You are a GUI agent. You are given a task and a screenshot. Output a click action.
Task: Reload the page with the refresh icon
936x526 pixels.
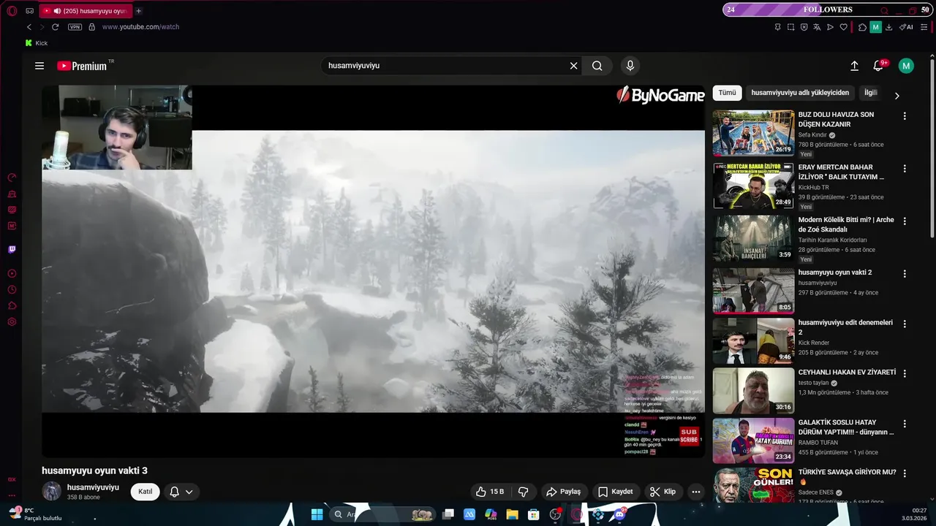[55, 27]
